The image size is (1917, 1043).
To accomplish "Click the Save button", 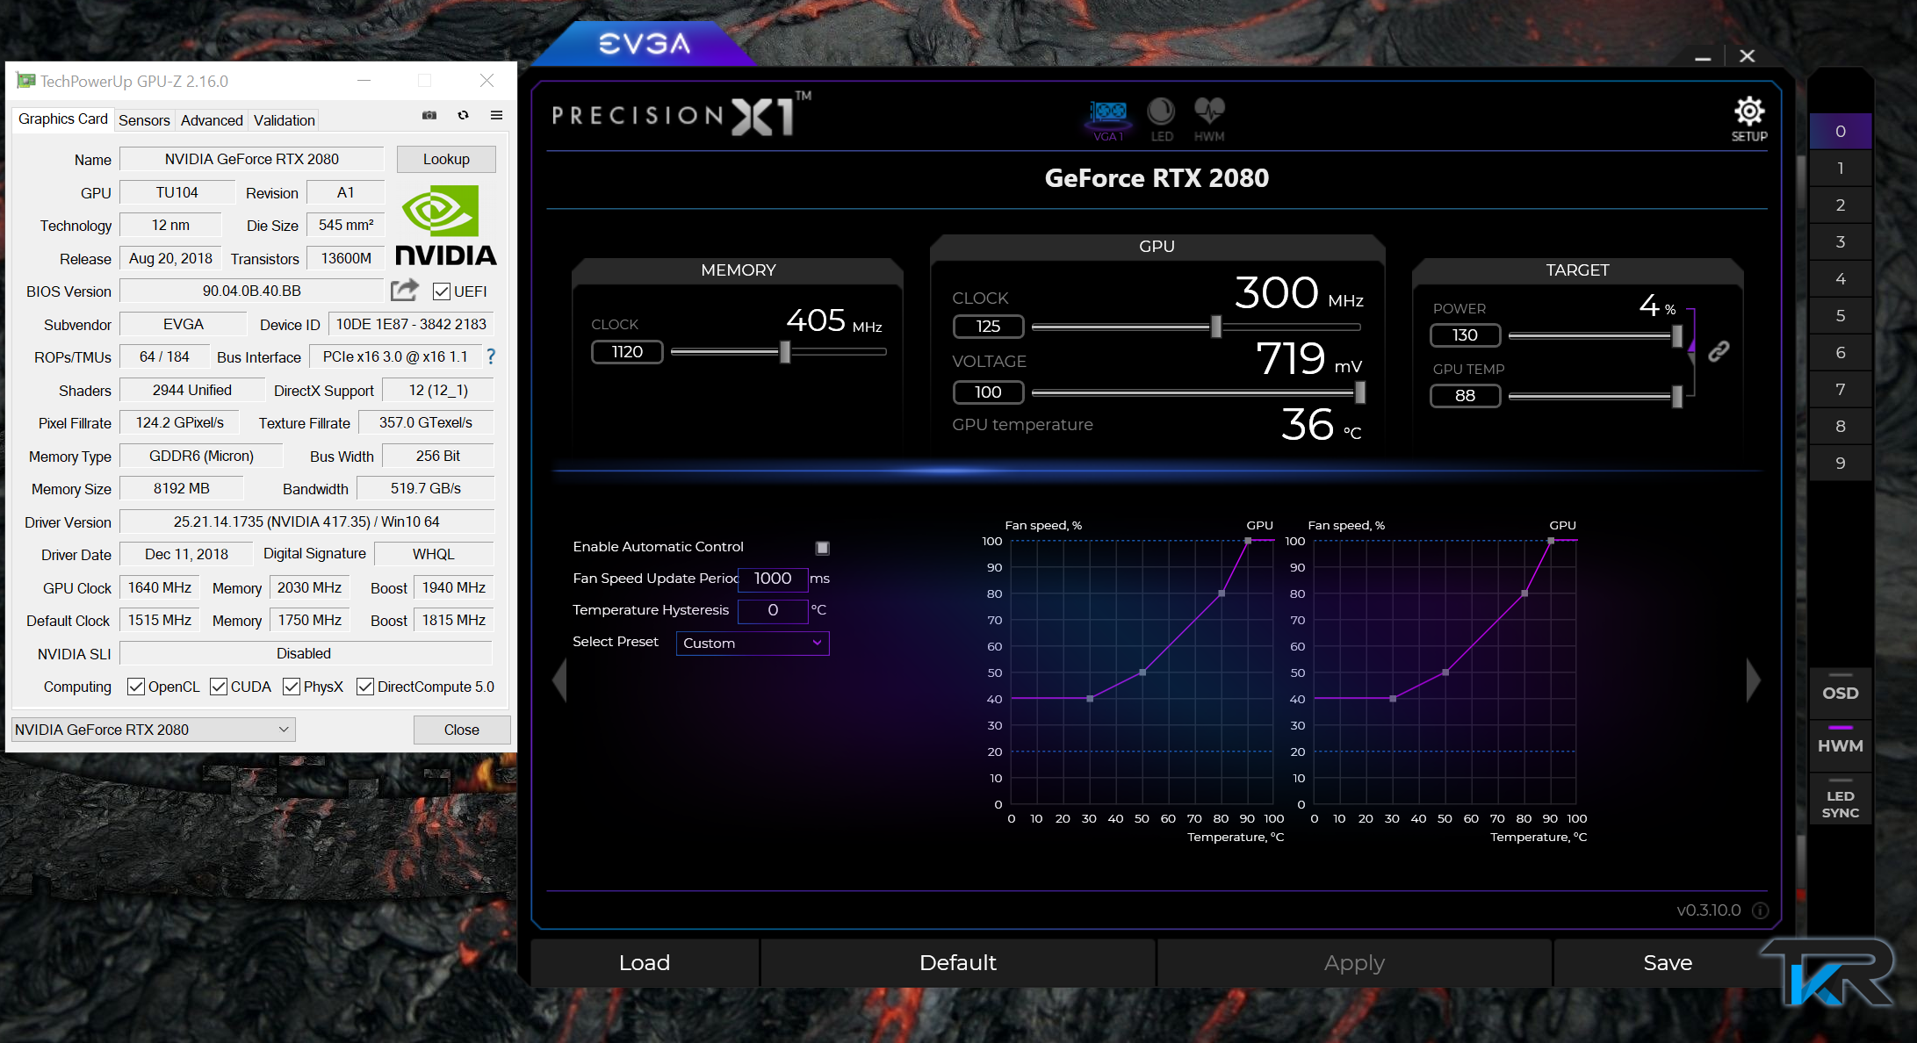I will (x=1668, y=963).
